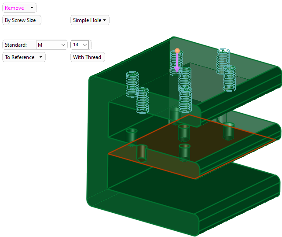Toggle the With Thread option
This screenshot has height=237, width=282.
88,57
